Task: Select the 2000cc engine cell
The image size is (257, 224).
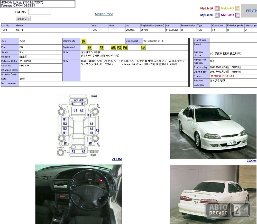Action: (133, 30)
